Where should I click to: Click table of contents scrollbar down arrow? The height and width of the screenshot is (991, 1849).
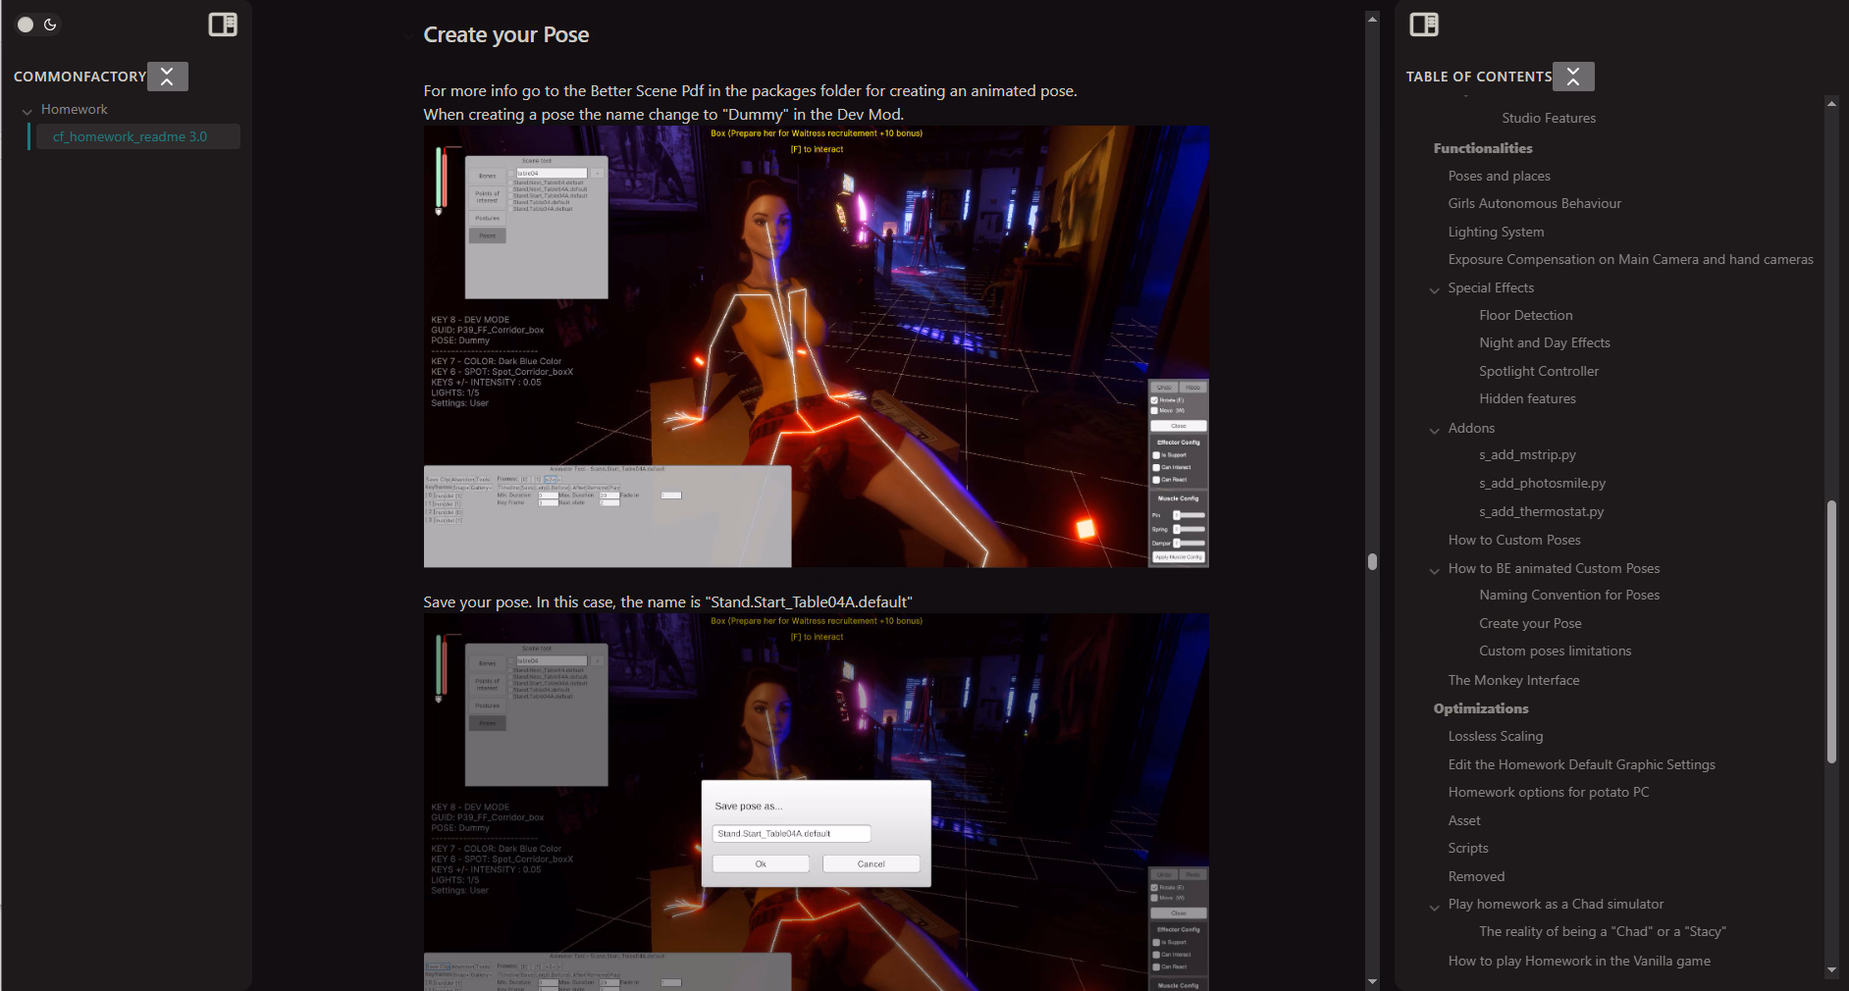1831,969
